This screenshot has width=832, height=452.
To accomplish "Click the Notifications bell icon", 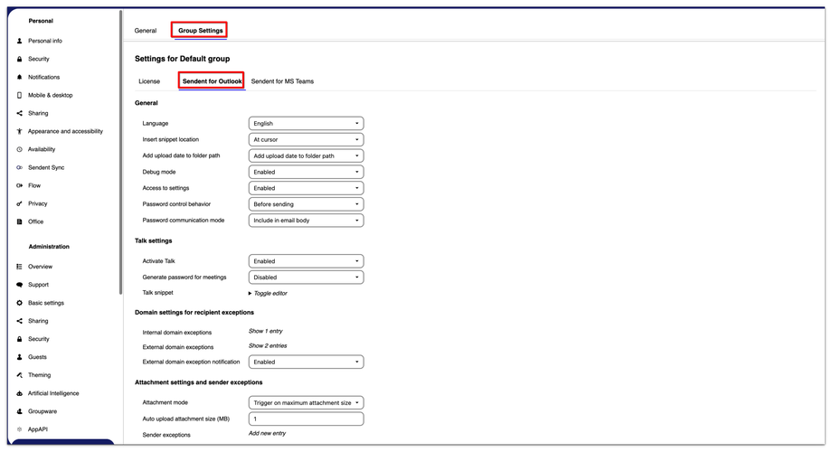I will pos(20,77).
